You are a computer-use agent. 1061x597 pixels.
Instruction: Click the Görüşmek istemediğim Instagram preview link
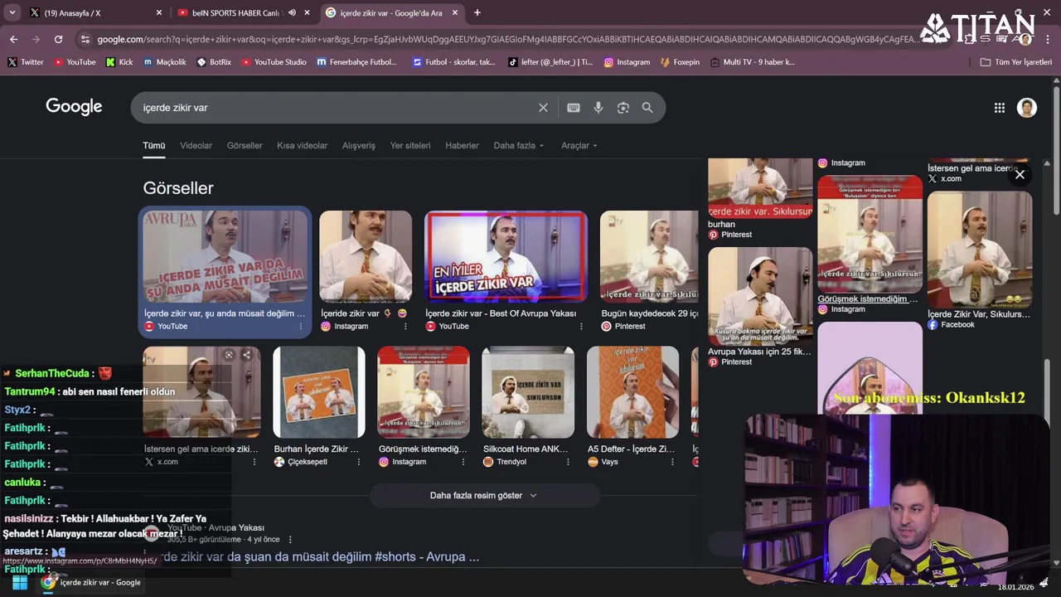click(868, 298)
